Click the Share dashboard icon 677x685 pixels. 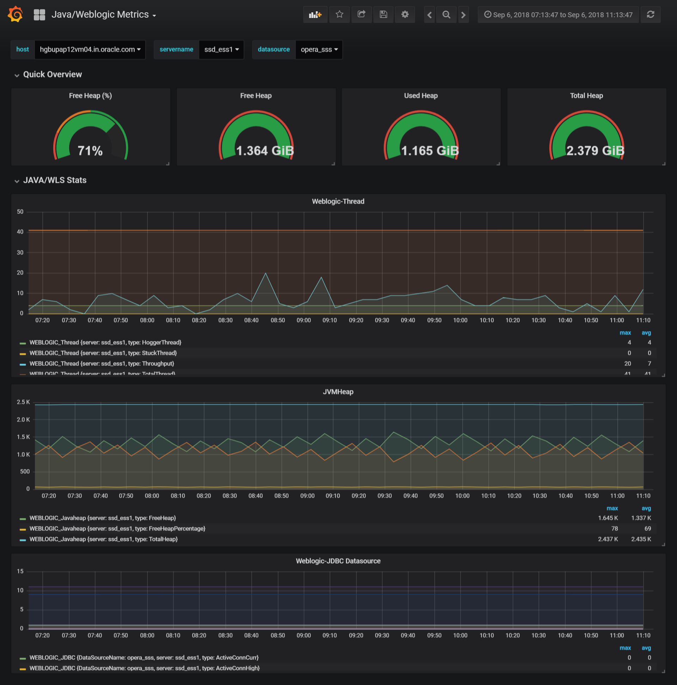(x=361, y=14)
